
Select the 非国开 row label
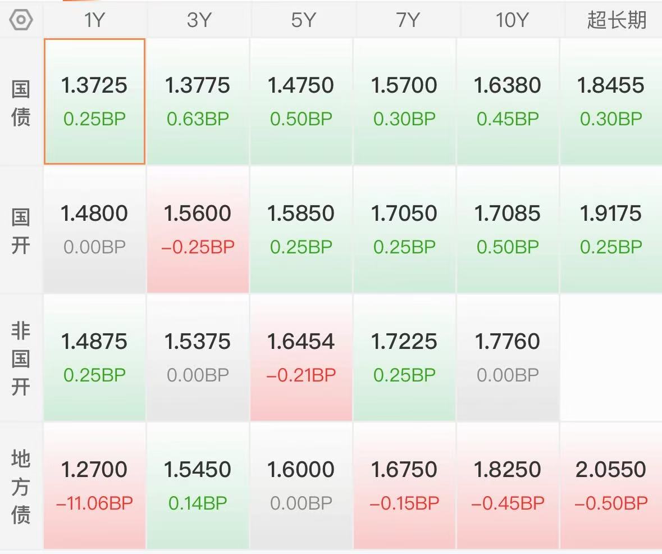(x=21, y=358)
